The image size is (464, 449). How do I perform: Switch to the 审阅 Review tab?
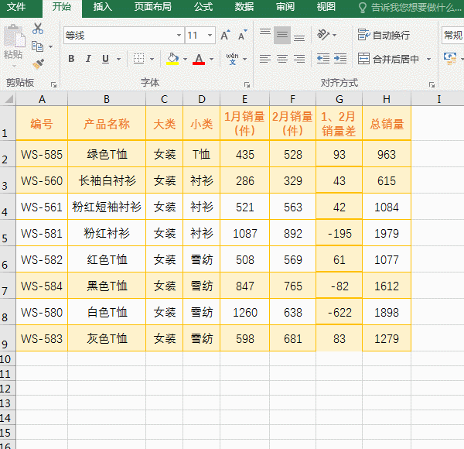click(x=285, y=7)
